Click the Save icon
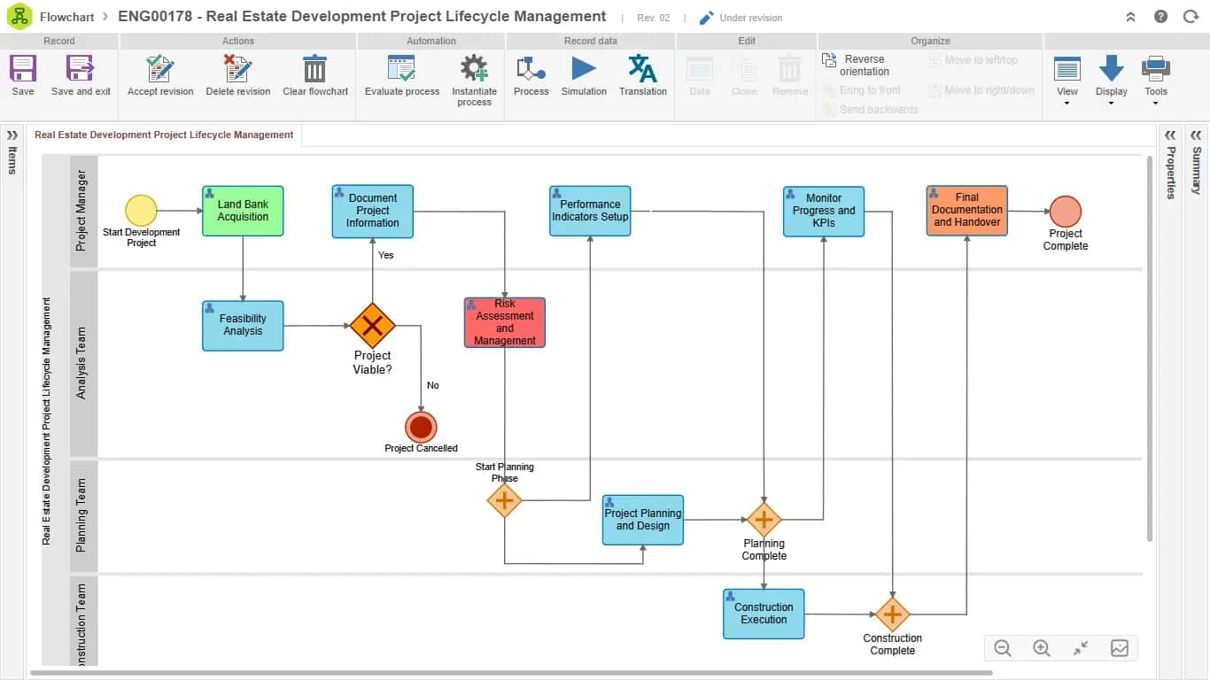Screen dimensions: 1210x680 23,69
